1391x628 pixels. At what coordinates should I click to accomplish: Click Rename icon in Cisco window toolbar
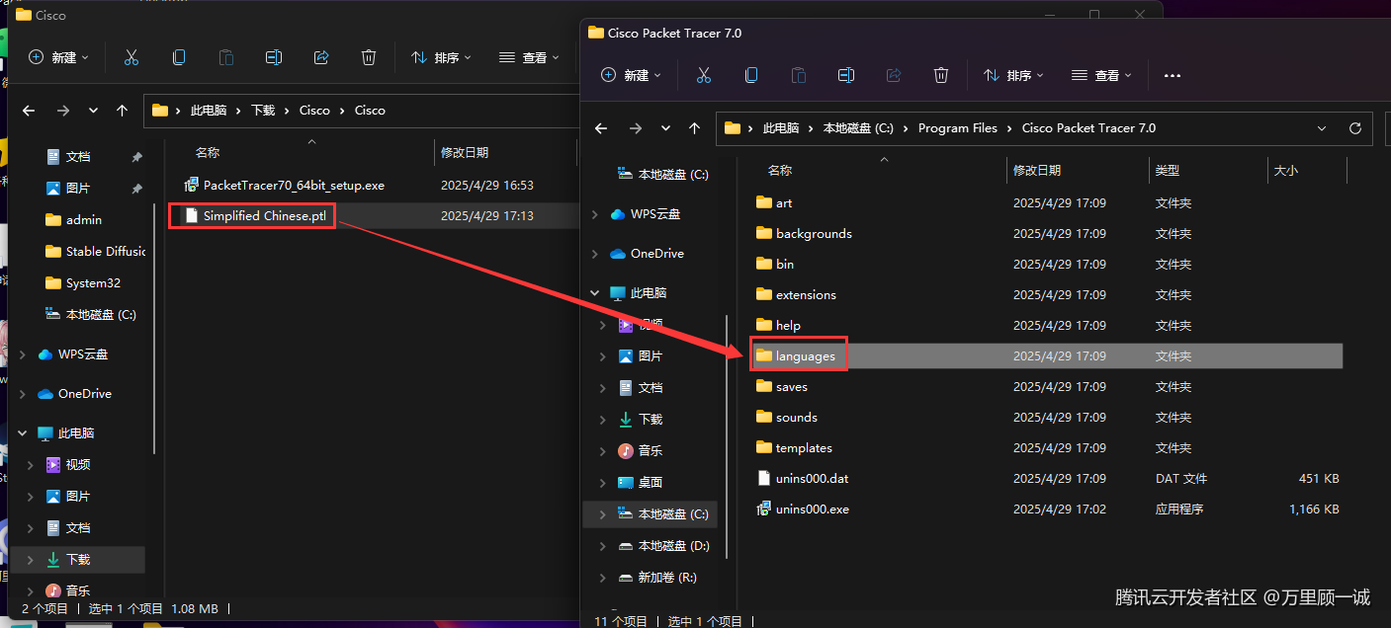pyautogui.click(x=274, y=57)
